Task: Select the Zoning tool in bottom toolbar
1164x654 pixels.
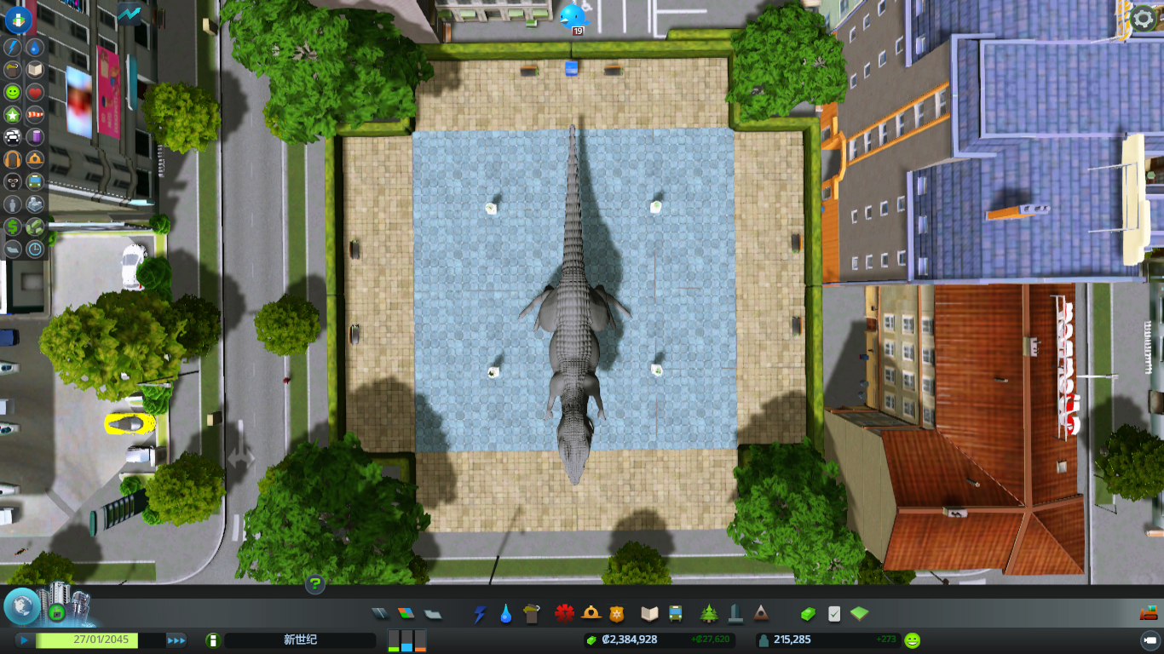Action: (x=406, y=613)
